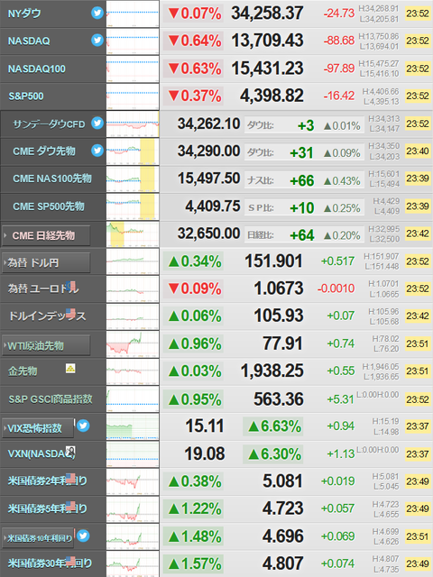Click the Twitter icon beside 米国債券10年利回り
The width and height of the screenshot is (433, 577).
pos(83,536)
